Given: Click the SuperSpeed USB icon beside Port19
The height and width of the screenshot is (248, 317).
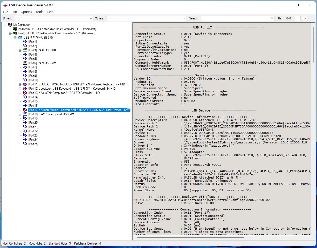Looking at the screenshot, I should tap(25, 118).
